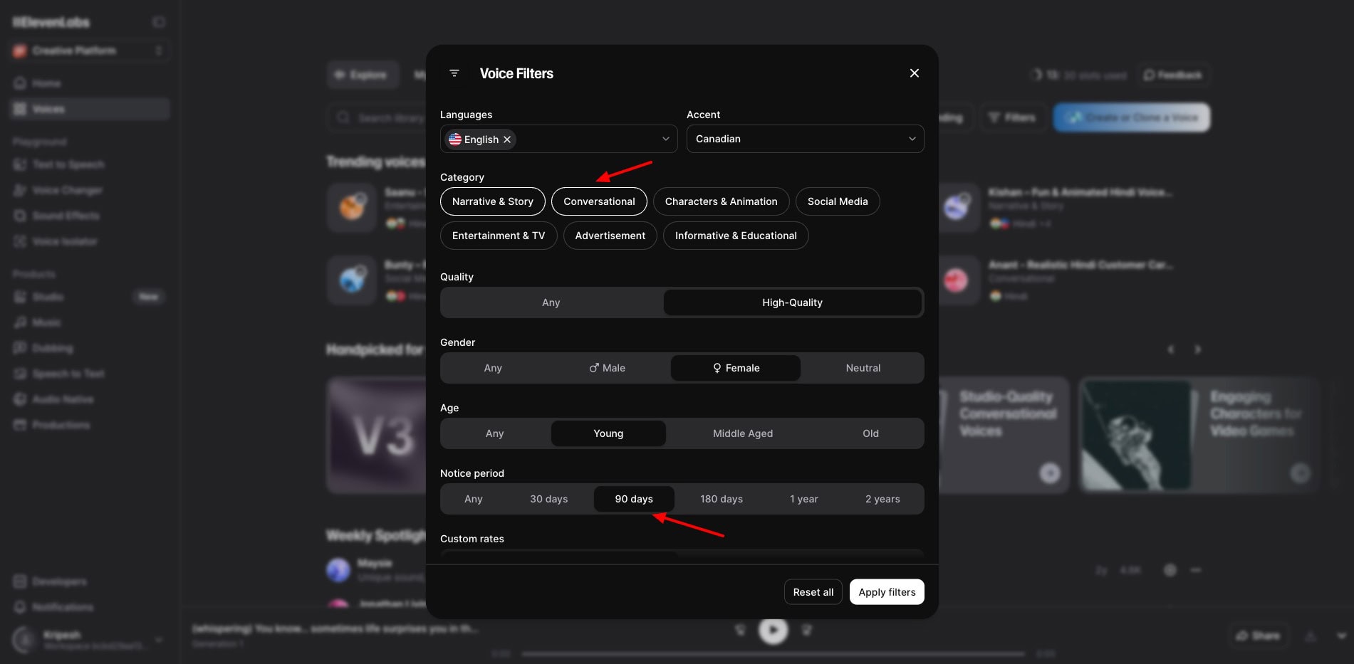
Task: Click the carousel next arrow for Handpicked
Action: tap(1197, 349)
